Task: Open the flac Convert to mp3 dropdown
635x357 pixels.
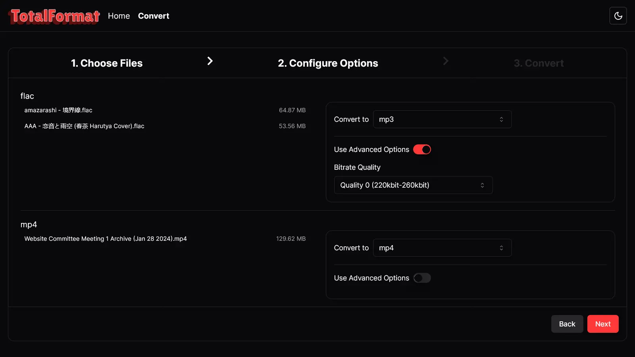Action: 442,119
